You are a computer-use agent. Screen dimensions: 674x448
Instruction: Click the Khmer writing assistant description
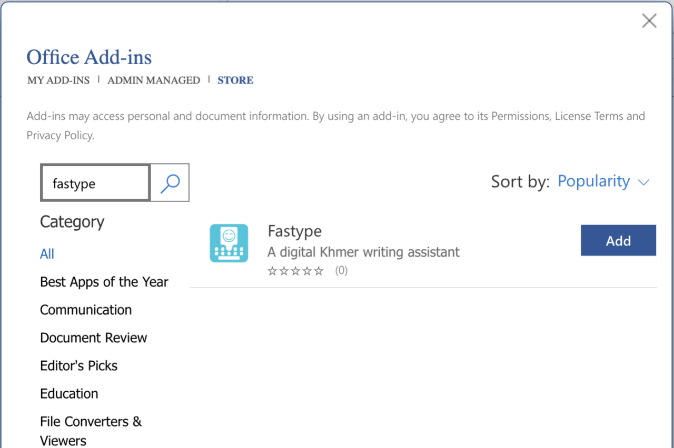[363, 252]
